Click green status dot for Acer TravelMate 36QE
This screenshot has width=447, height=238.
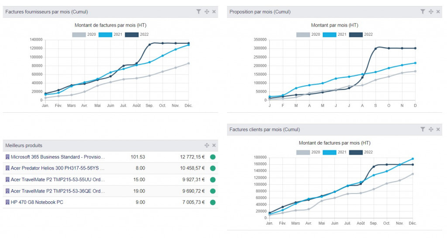click(x=213, y=191)
